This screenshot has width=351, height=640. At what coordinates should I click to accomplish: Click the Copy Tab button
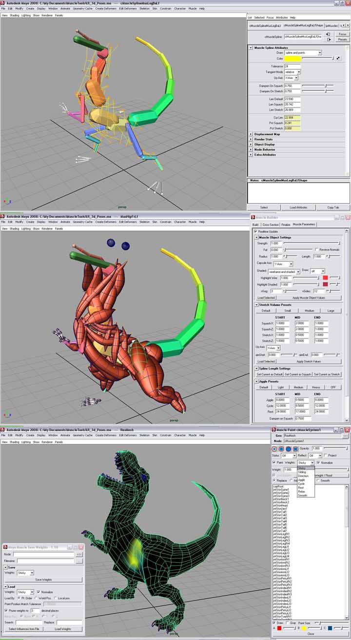click(334, 207)
